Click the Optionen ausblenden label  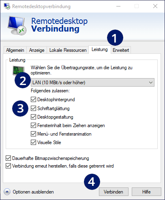33,192
